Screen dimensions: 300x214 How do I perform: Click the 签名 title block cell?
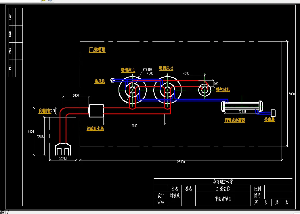pos(188,189)
